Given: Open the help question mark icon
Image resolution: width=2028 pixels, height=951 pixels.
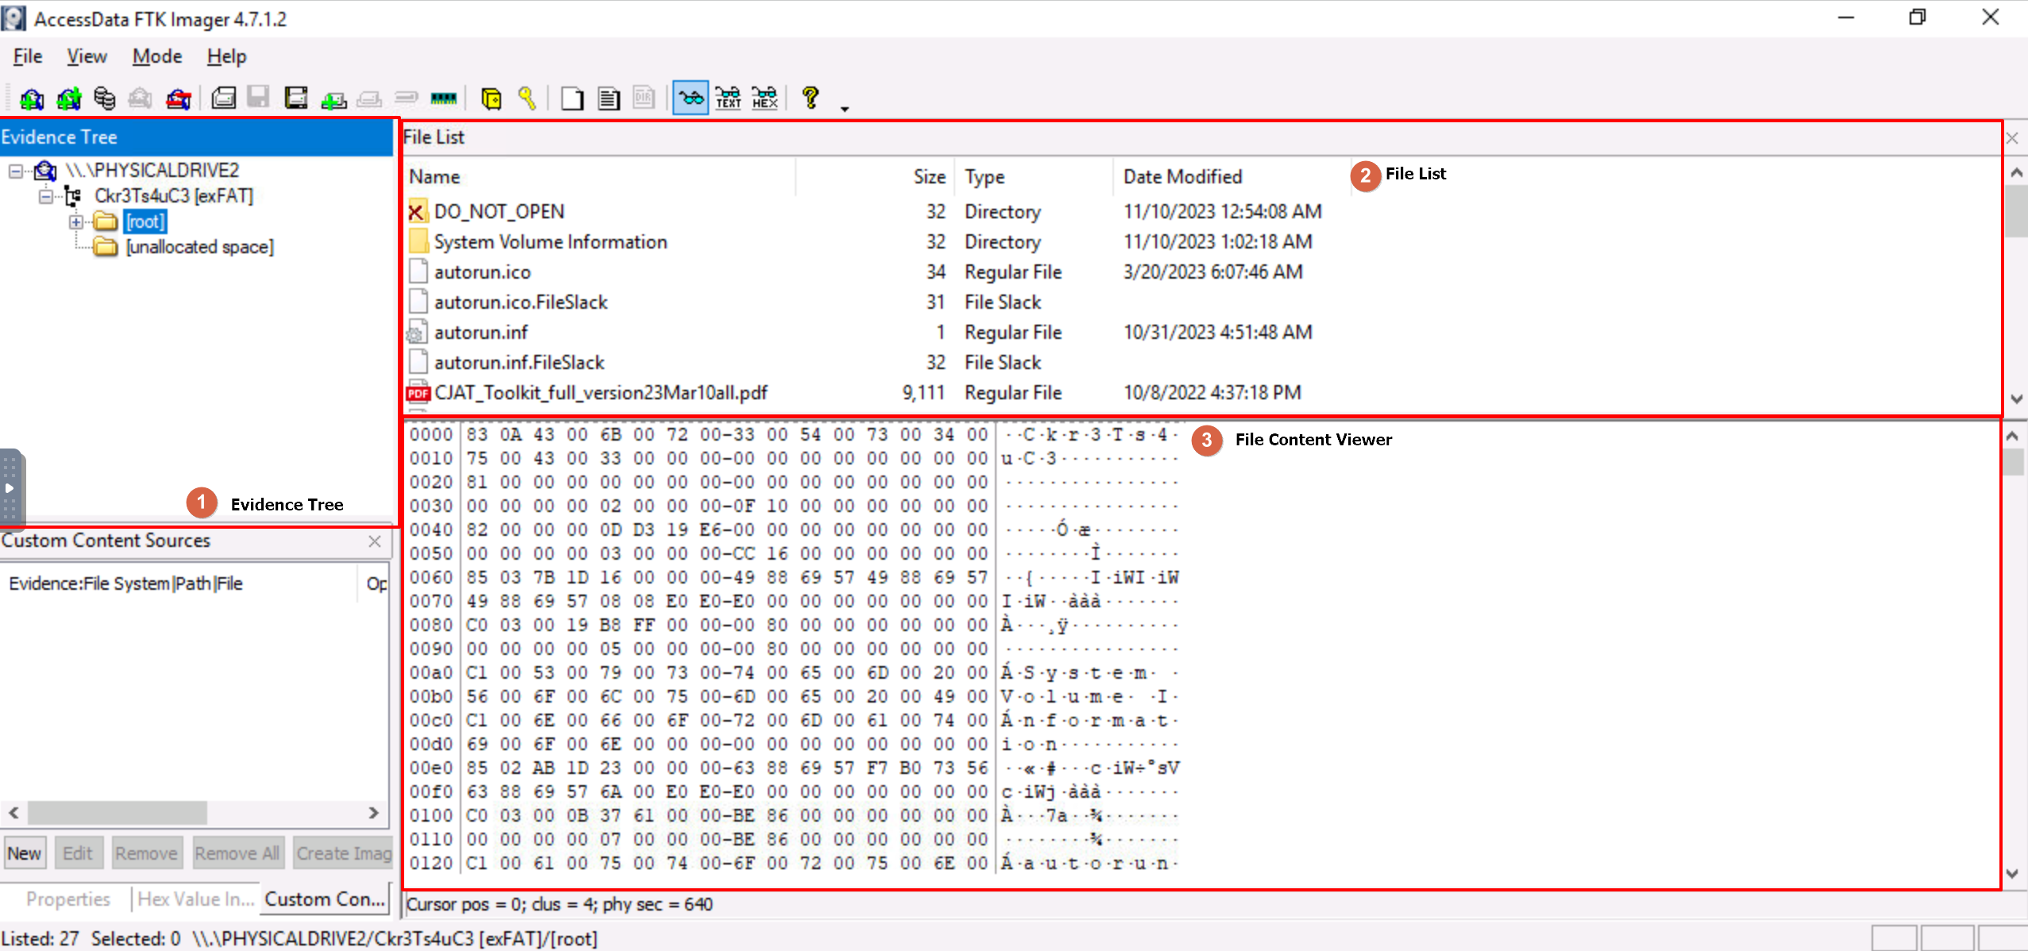Looking at the screenshot, I should 810,98.
